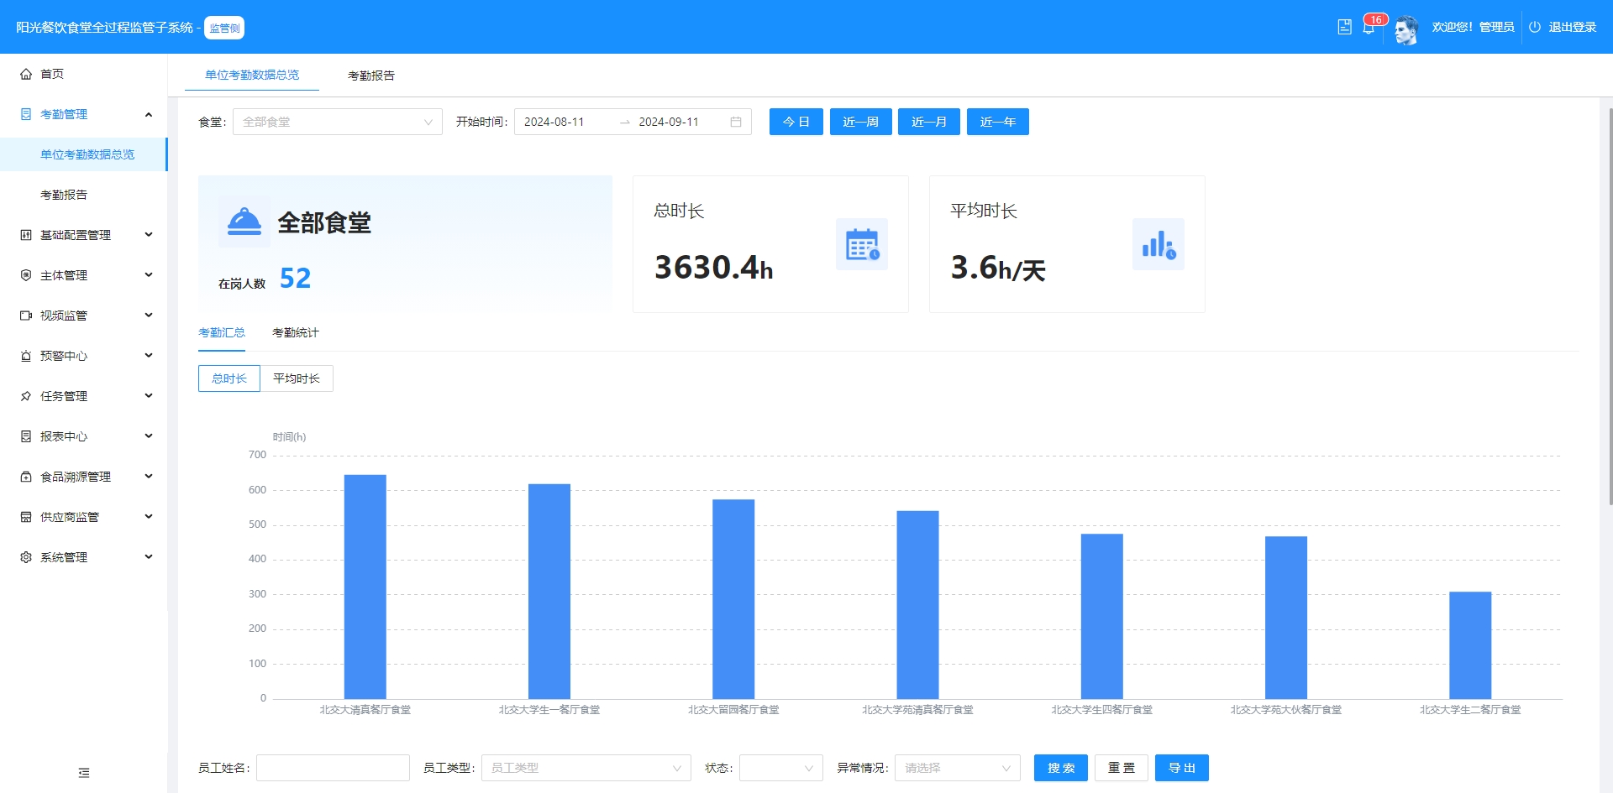The image size is (1613, 793).
Task: Select the 考勤统计 tab
Action: [296, 332]
